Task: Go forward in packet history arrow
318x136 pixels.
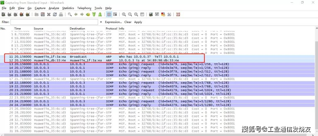Action: [x=82, y=15]
